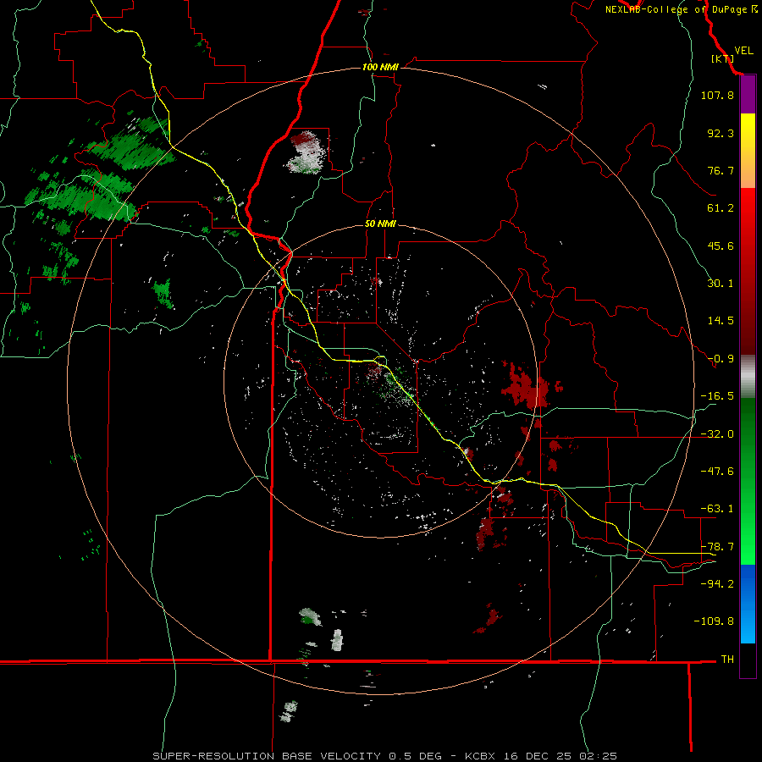The image size is (762, 762).
Task: Pick the blue segment of the velocity scale
Action: [748, 604]
